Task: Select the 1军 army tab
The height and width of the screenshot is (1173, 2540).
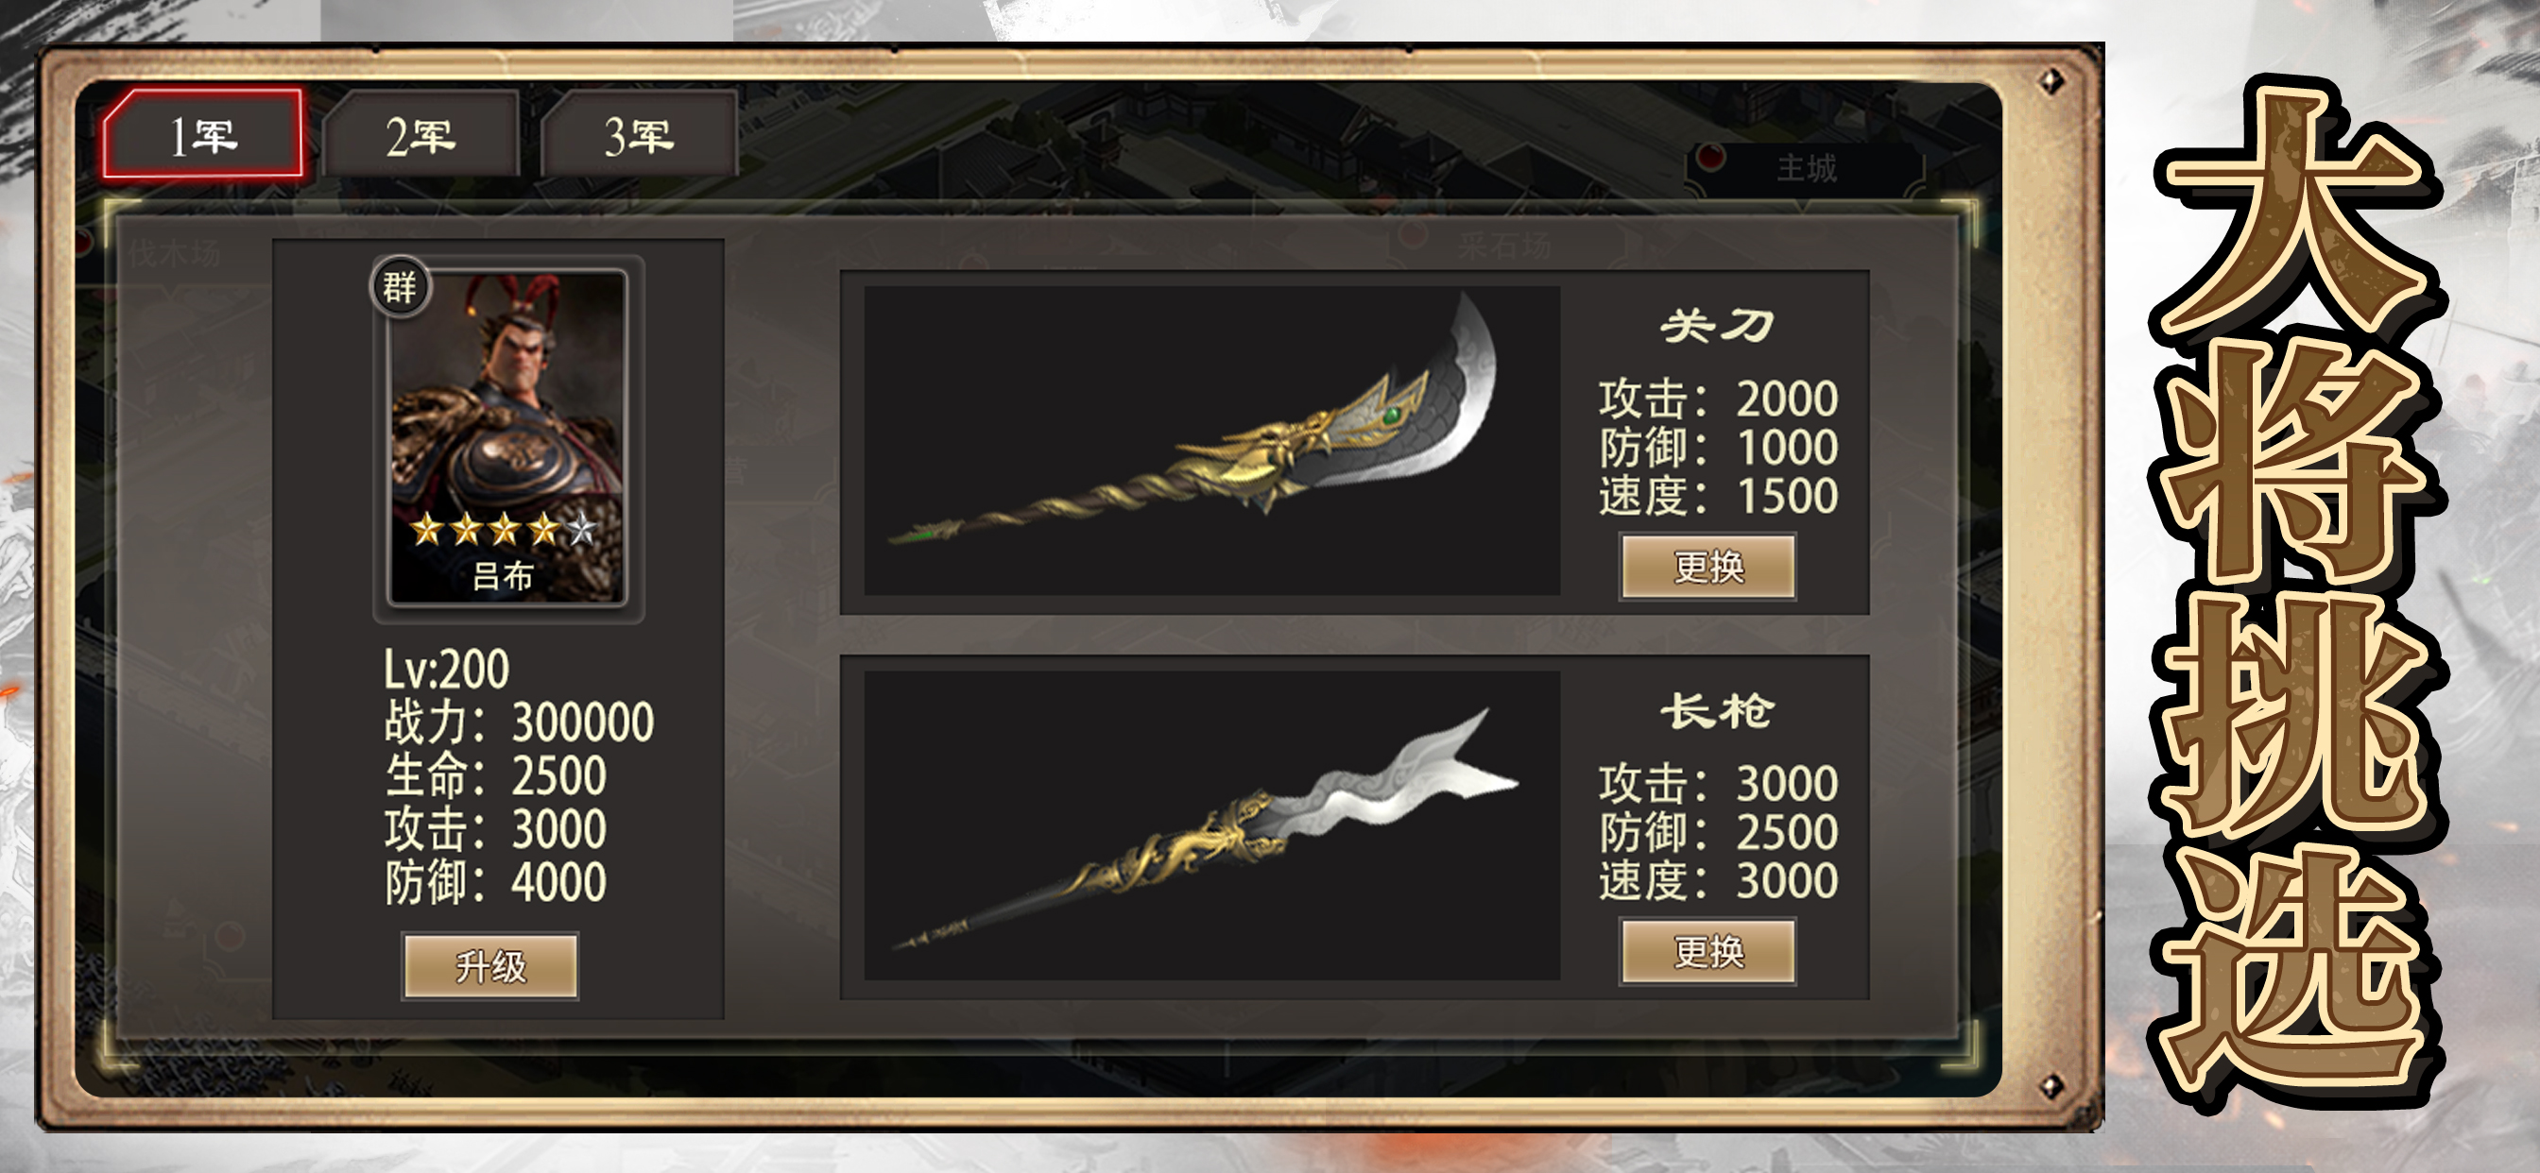Action: point(203,135)
